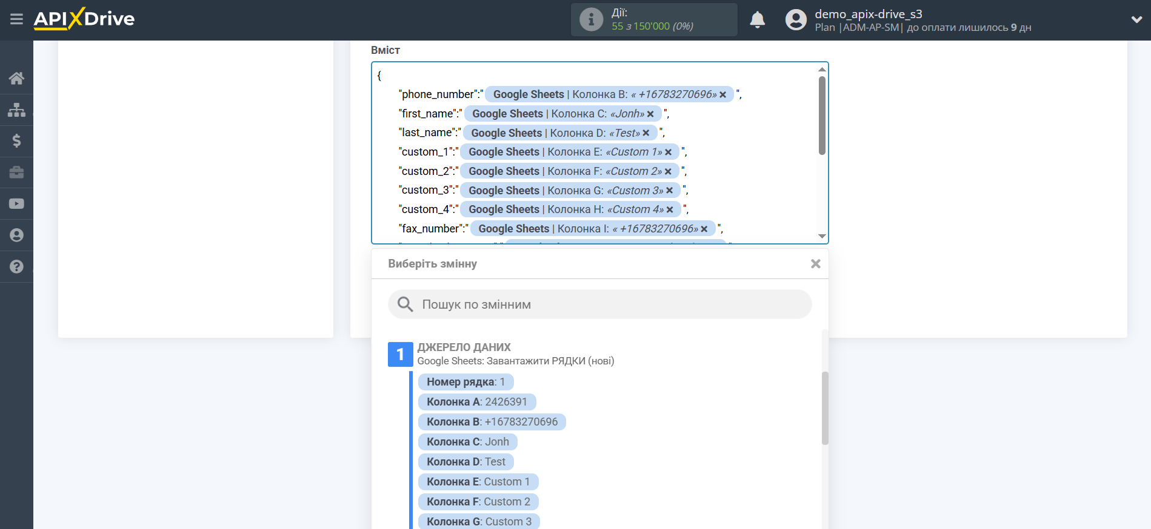Click the 'Вміст' field label
The height and width of the screenshot is (529, 1151).
pos(385,50)
